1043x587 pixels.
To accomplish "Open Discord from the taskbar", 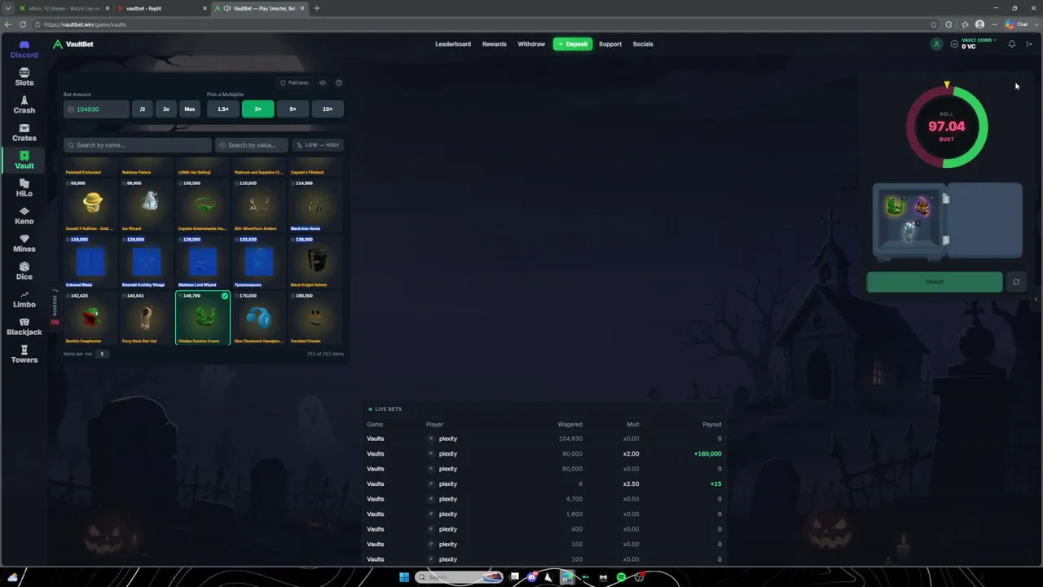I will 532,577.
